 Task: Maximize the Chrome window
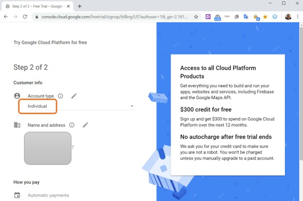(284, 3)
